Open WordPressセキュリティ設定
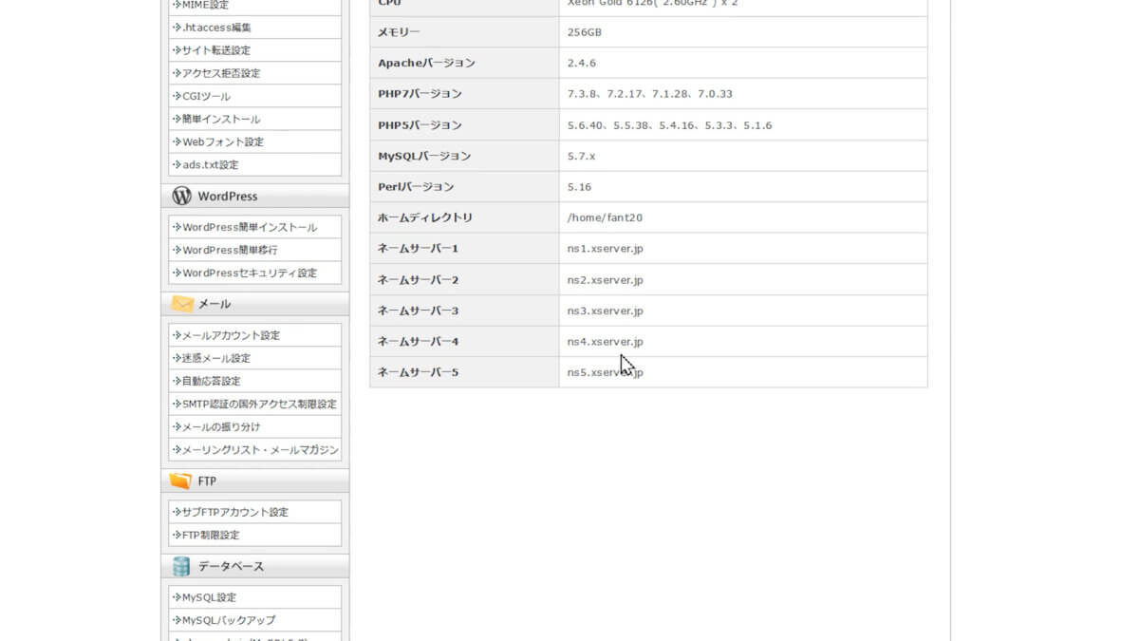 [x=250, y=273]
